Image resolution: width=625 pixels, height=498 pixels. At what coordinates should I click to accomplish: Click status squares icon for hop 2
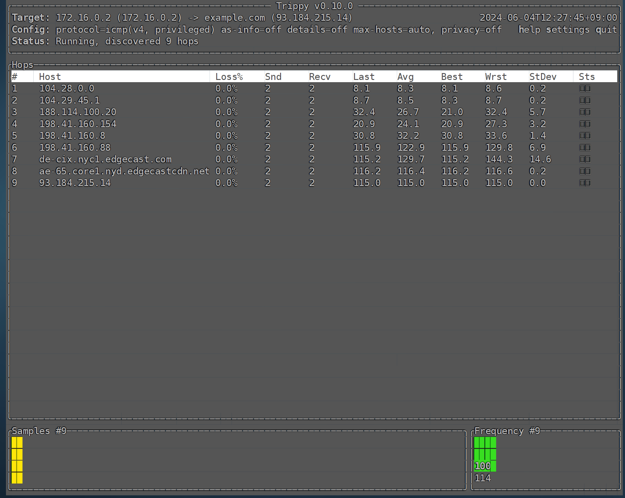(x=585, y=100)
